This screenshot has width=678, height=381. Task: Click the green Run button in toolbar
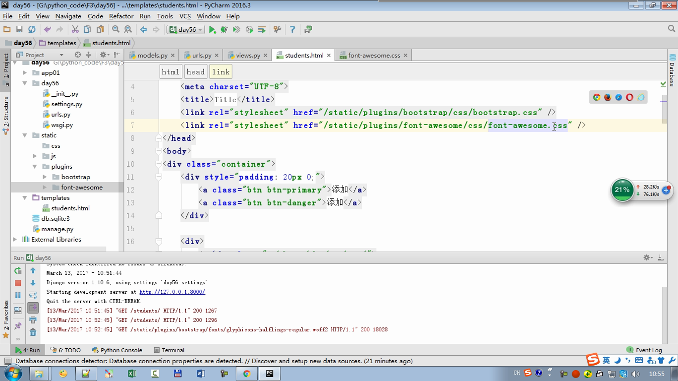tap(212, 30)
